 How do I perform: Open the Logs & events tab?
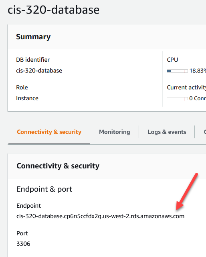click(x=167, y=132)
